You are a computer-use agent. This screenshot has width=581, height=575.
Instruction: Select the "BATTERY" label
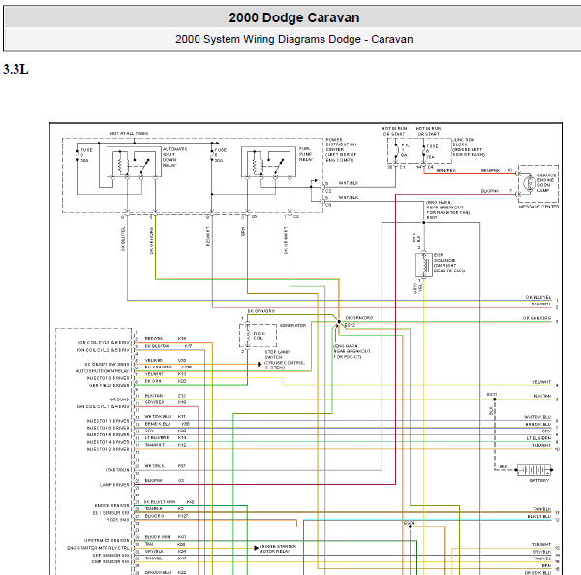point(538,480)
